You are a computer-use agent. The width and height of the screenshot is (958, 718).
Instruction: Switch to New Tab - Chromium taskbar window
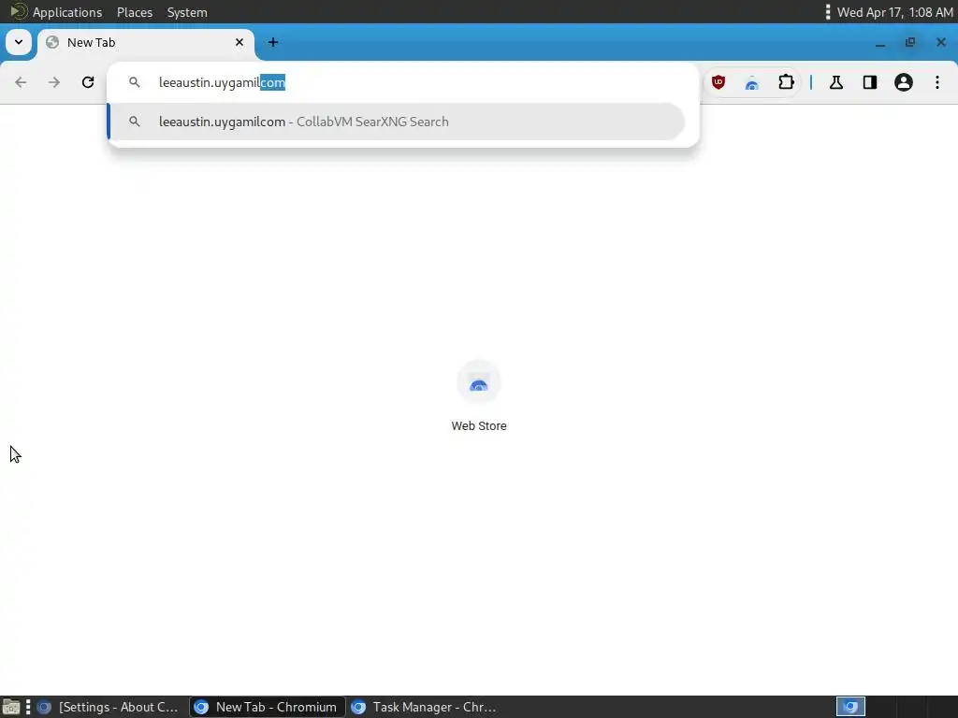click(x=267, y=707)
